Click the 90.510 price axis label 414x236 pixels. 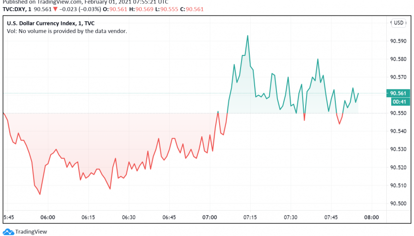pos(398,185)
